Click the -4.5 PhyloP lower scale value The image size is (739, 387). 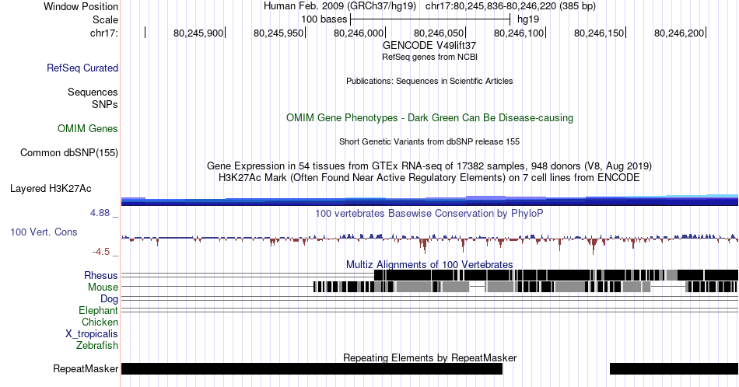[x=101, y=252]
